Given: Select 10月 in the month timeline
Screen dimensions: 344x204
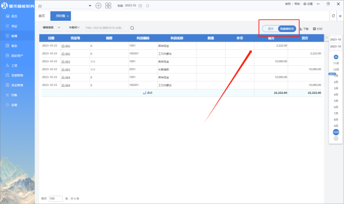Looking at the screenshot, I should 336,132.
